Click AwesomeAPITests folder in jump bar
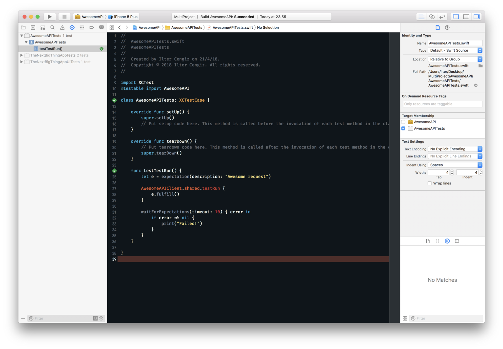Viewport: 503px width, 349px height. pos(184,27)
